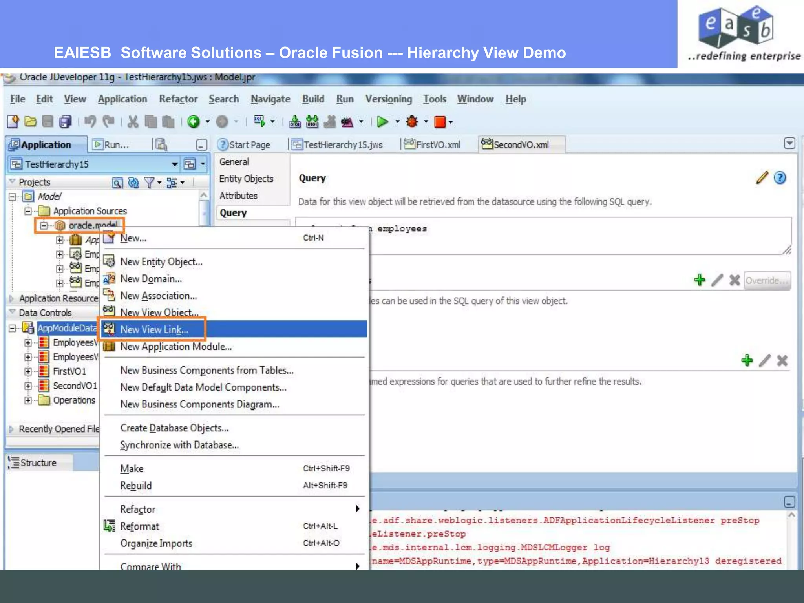804x603 pixels.
Task: Click the Make binary-download toolbar icon
Action: tap(295, 122)
